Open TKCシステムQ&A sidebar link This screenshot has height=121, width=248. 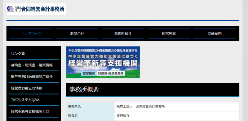pos(34,100)
